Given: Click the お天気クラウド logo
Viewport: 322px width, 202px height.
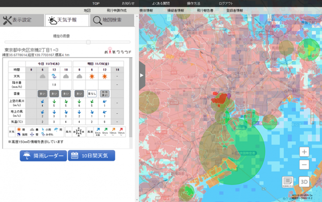Looking at the screenshot, I should click(118, 51).
